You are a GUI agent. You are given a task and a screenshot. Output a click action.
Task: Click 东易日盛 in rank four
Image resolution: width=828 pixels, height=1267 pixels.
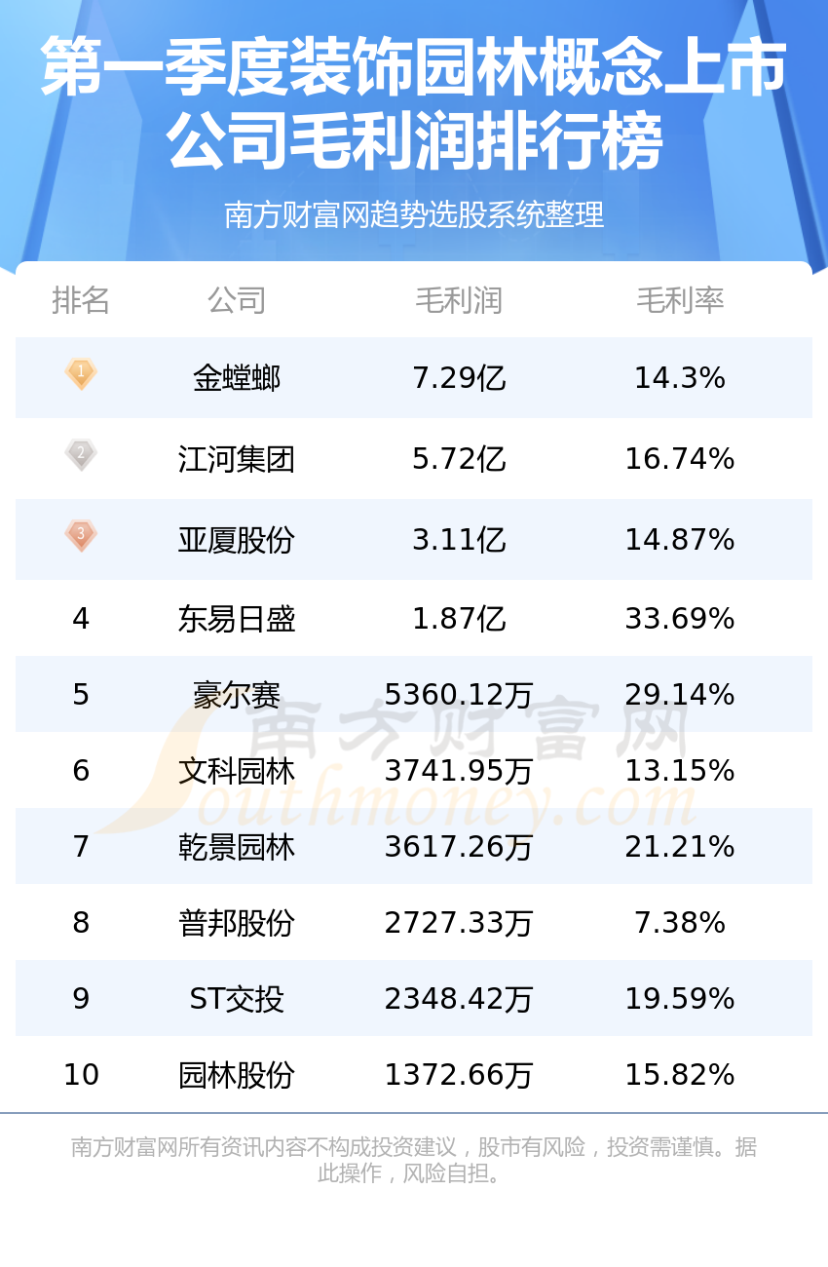(237, 619)
